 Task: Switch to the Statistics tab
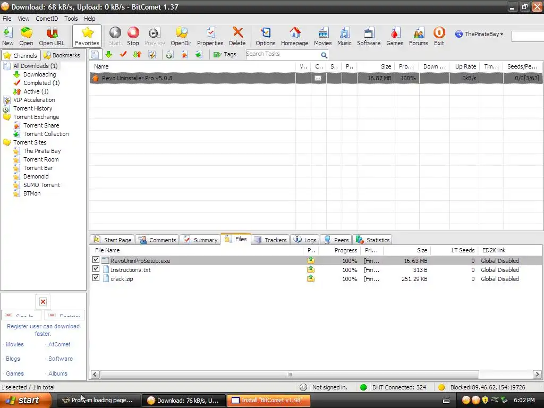(x=372, y=240)
